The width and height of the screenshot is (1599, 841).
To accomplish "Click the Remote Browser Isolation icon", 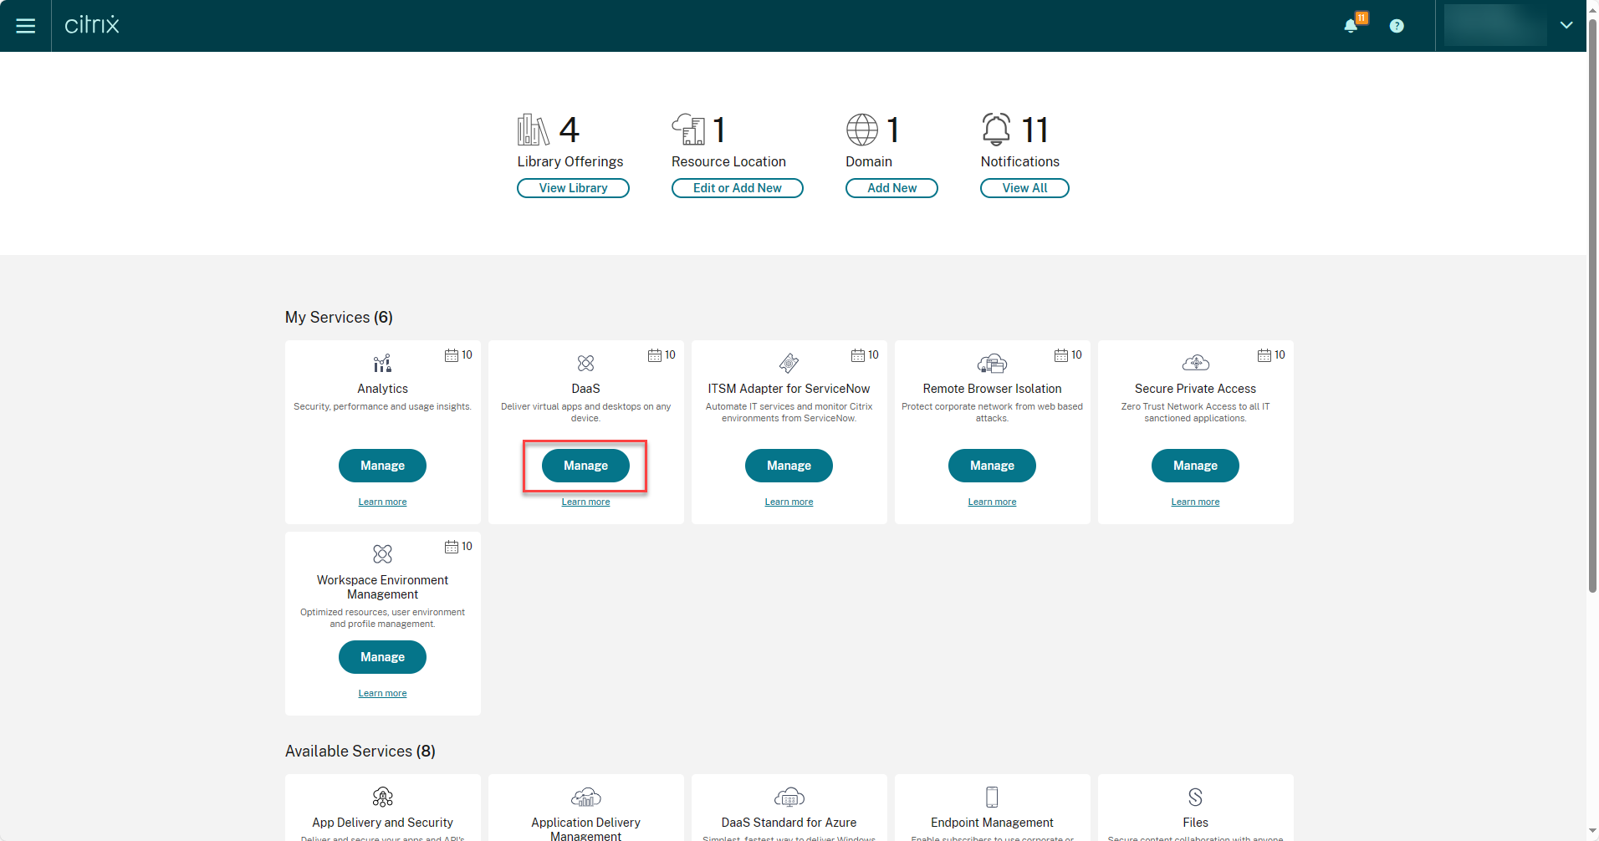I will tap(992, 364).
